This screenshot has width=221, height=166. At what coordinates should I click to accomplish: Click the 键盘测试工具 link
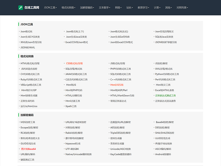pyautogui.click(x=27, y=160)
